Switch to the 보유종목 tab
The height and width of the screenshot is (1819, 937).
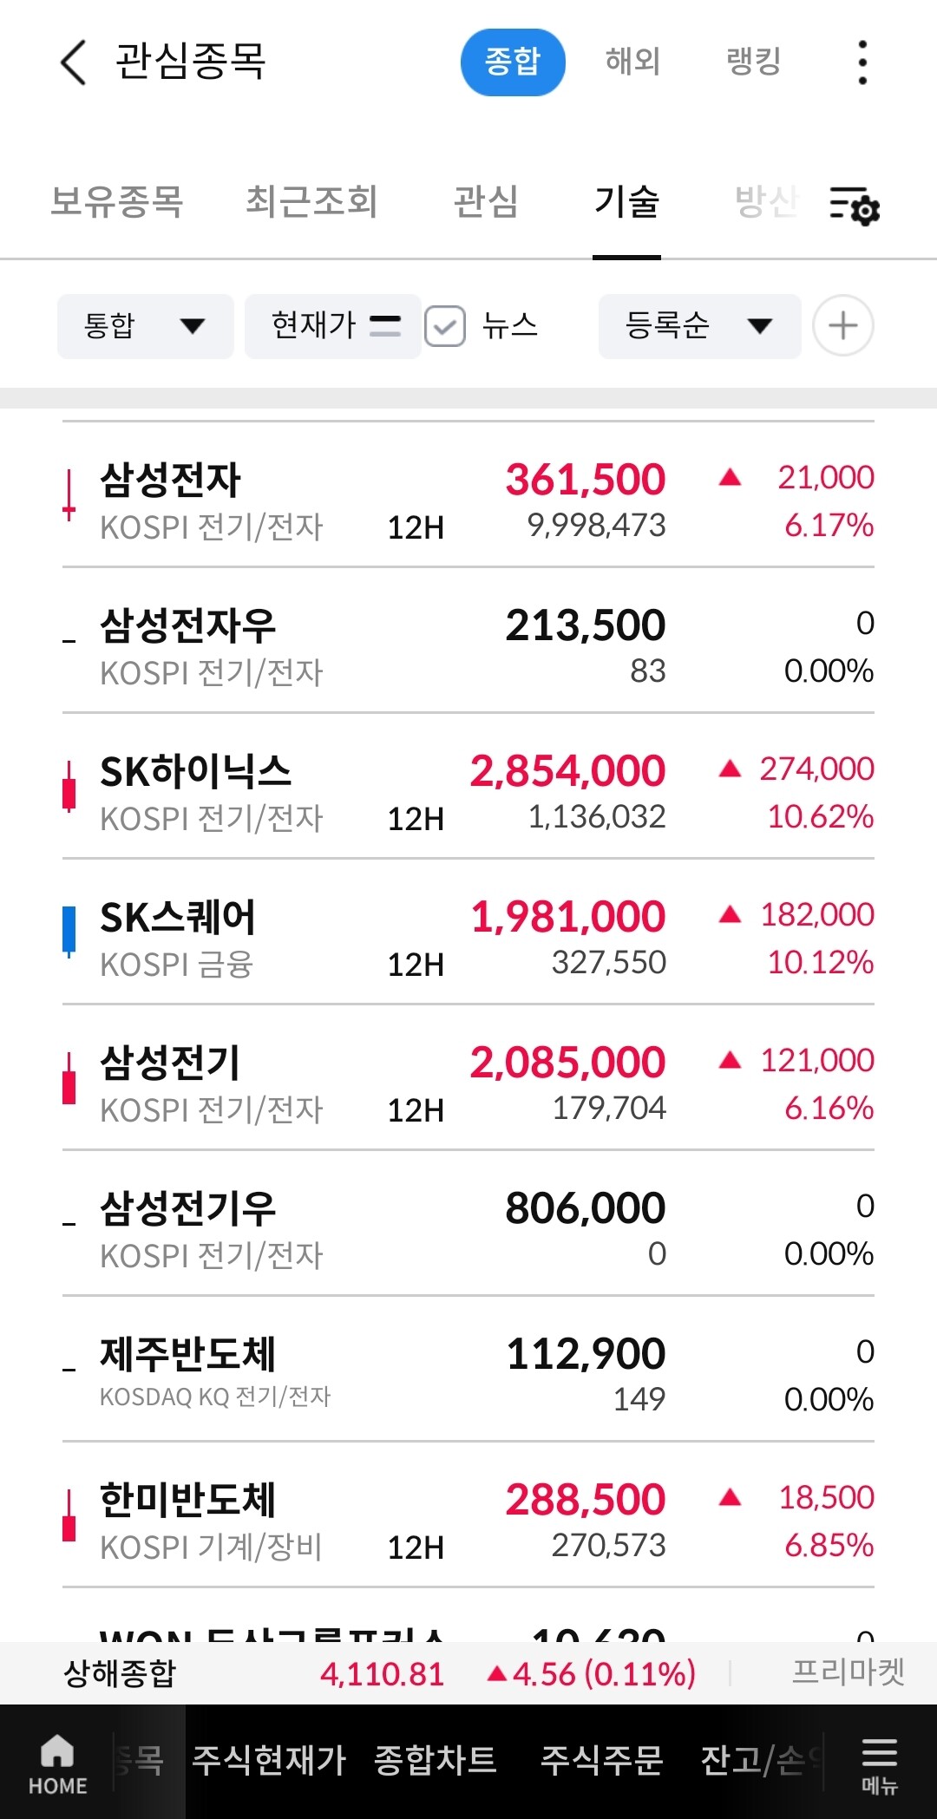tap(117, 201)
